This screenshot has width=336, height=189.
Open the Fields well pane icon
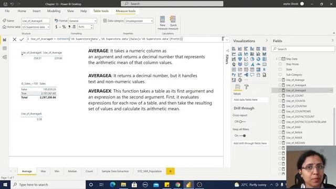(237, 87)
